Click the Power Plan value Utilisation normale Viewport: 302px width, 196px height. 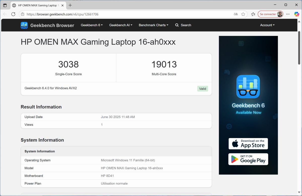click(114, 183)
